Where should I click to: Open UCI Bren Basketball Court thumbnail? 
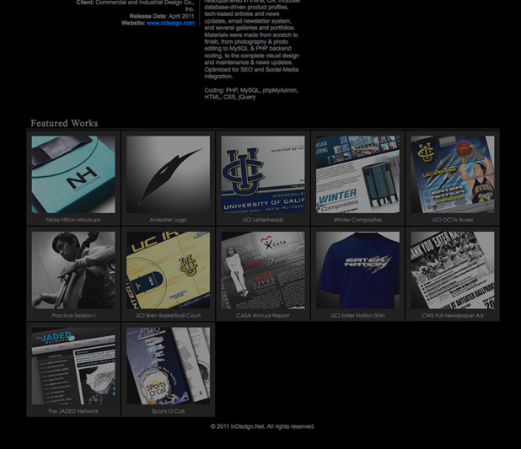click(x=168, y=270)
